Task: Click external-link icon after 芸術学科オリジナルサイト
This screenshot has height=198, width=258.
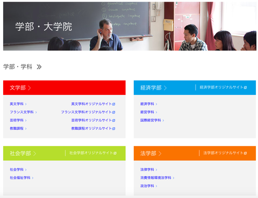Action: pos(113,121)
